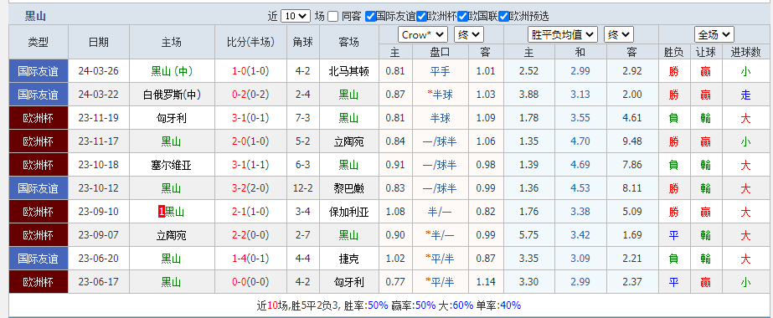Click 保加利亚 away team link
This screenshot has width=773, height=318.
pos(348,213)
